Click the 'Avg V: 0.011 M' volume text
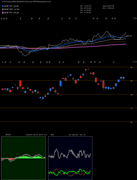Viewport: 137px width, 180px height. coord(108,6)
